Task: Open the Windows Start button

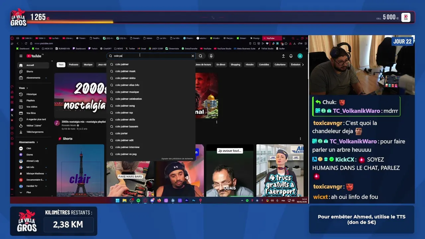Action: (117, 200)
